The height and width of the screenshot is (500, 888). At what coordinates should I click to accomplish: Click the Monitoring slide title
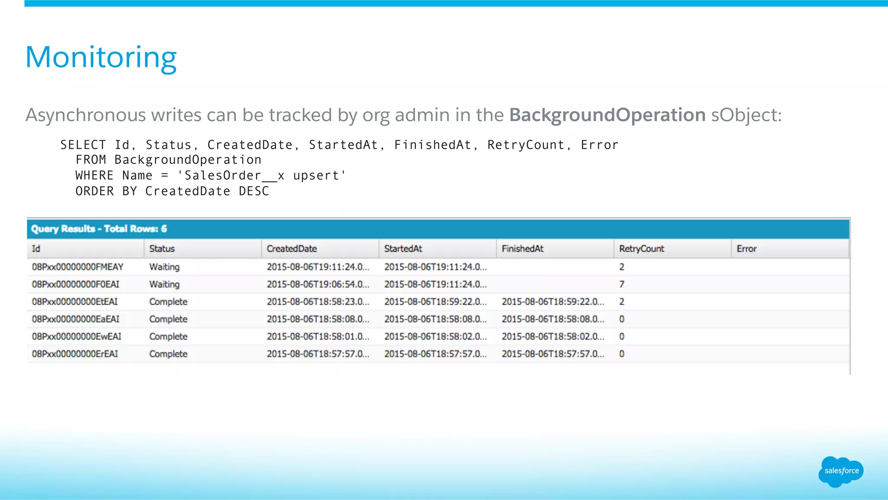click(101, 58)
